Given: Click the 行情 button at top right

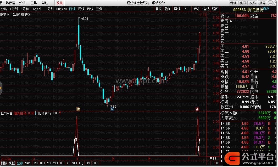Looking at the screenshot, I should pyautogui.click(x=233, y=3).
